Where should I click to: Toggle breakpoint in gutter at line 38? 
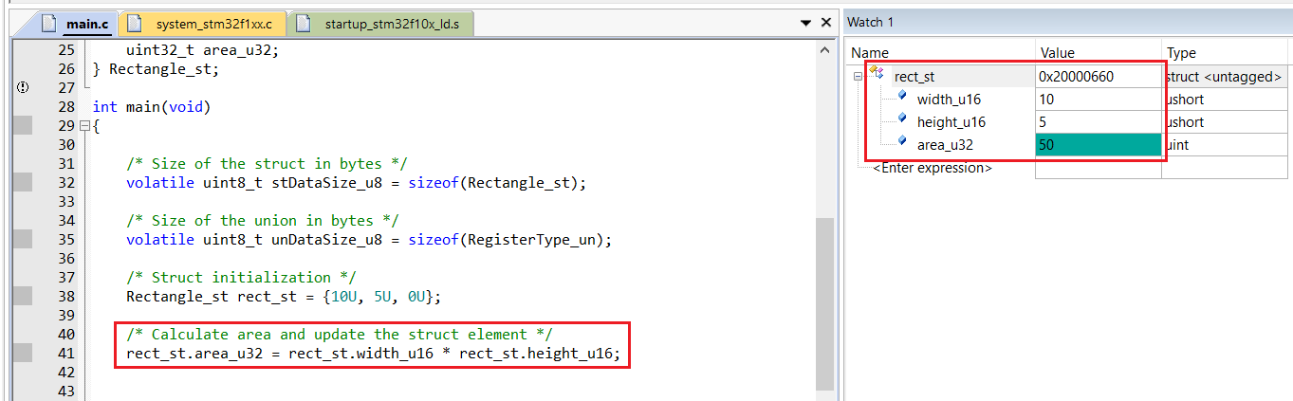point(23,296)
